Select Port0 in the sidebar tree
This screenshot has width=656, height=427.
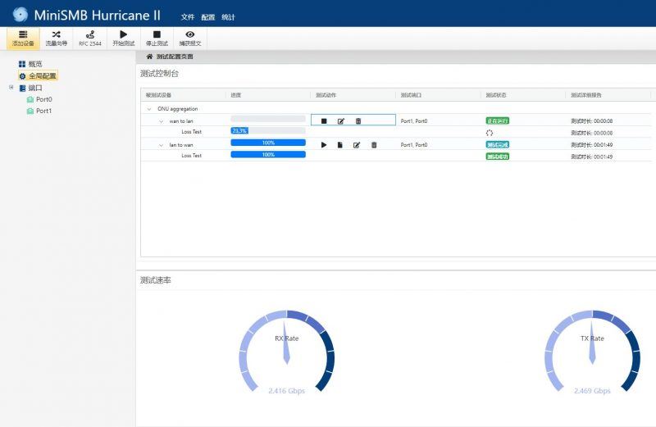43,99
